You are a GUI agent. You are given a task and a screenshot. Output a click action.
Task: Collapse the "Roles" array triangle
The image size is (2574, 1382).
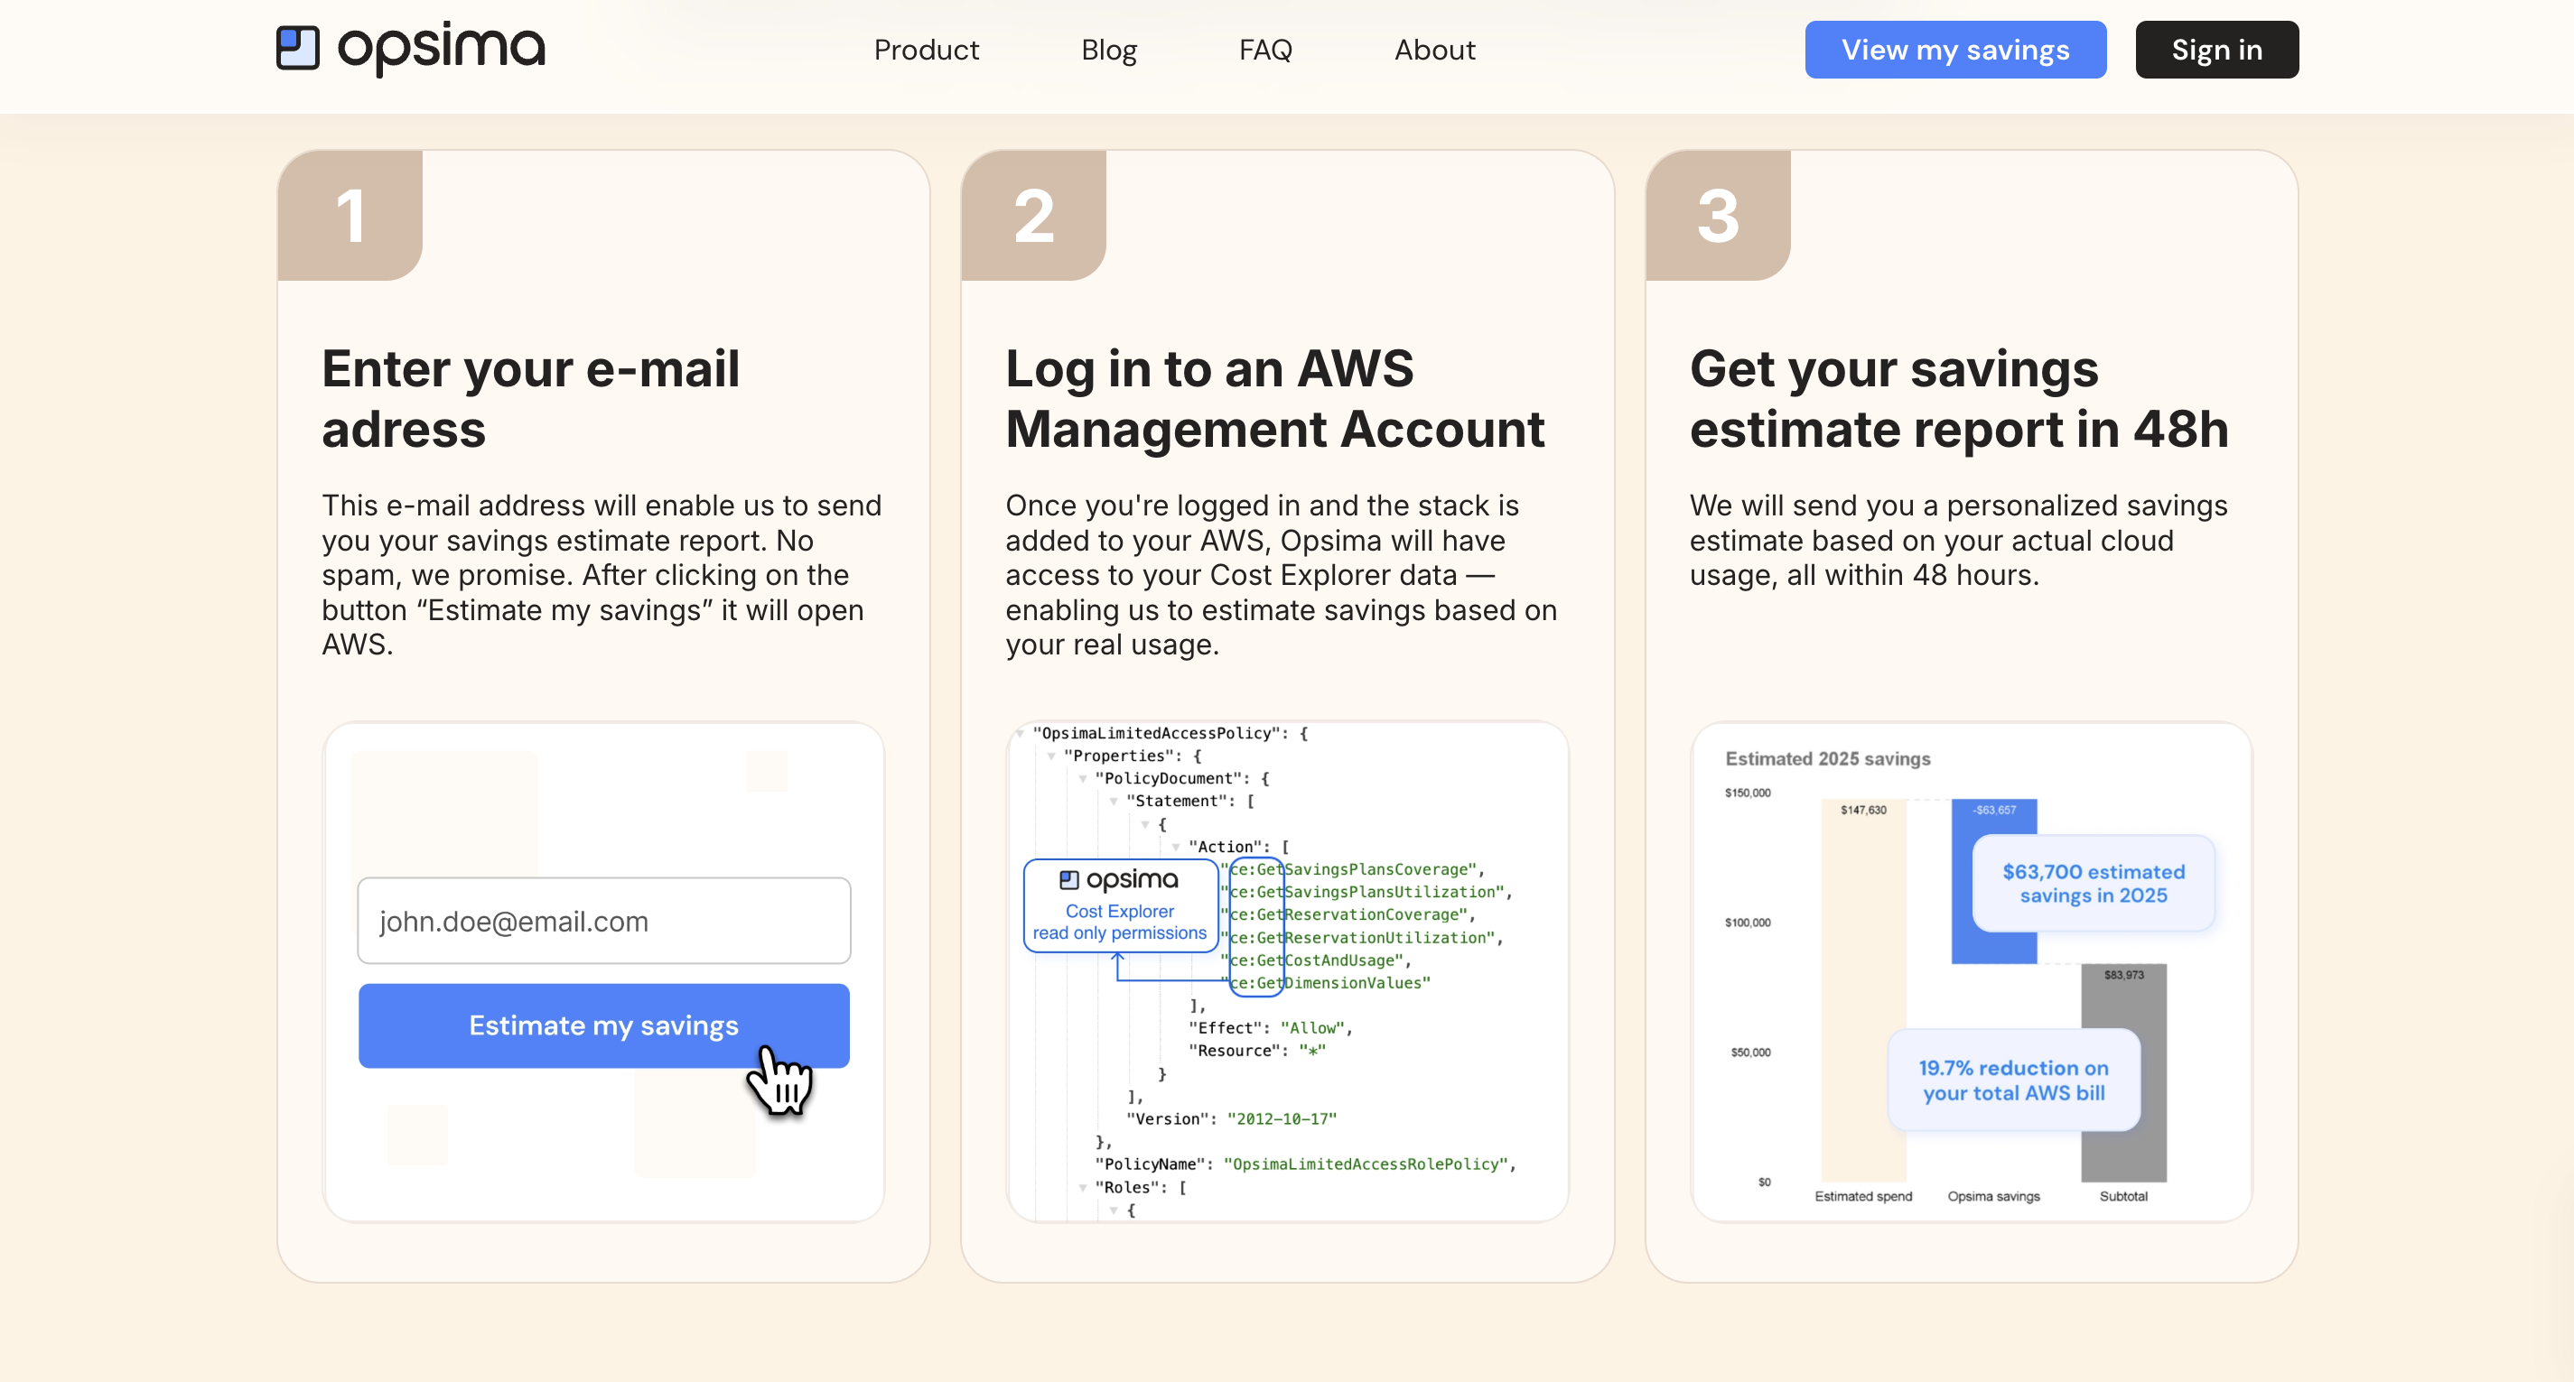pos(1082,1187)
